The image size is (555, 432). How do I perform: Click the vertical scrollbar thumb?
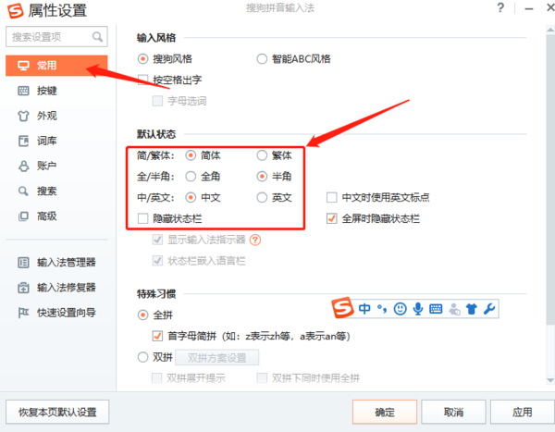pos(550,179)
